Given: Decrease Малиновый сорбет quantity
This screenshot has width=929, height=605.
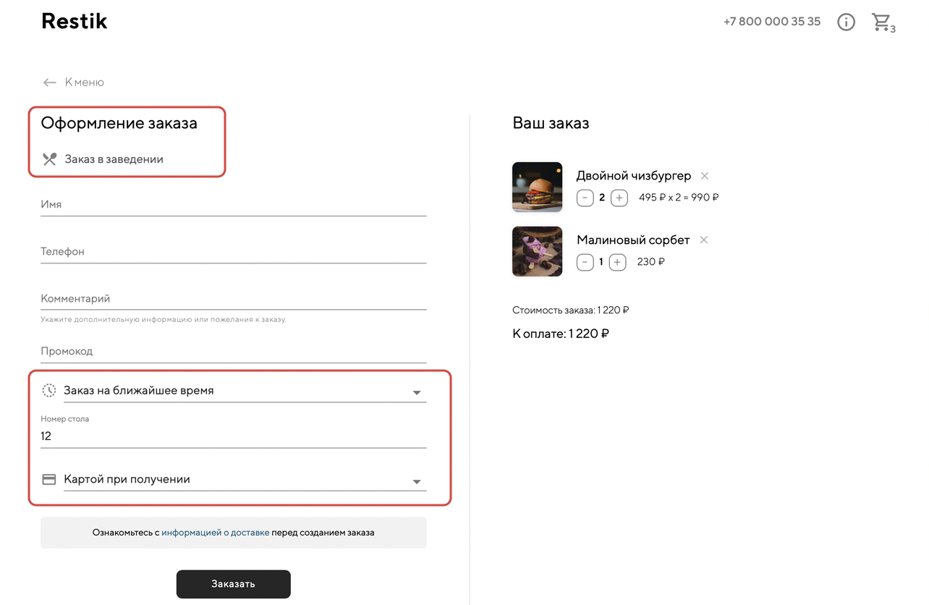Looking at the screenshot, I should pos(585,262).
